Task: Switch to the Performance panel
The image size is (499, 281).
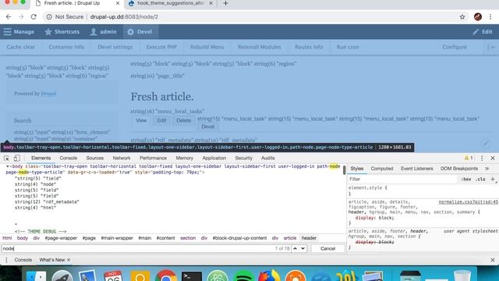Action: coord(153,158)
